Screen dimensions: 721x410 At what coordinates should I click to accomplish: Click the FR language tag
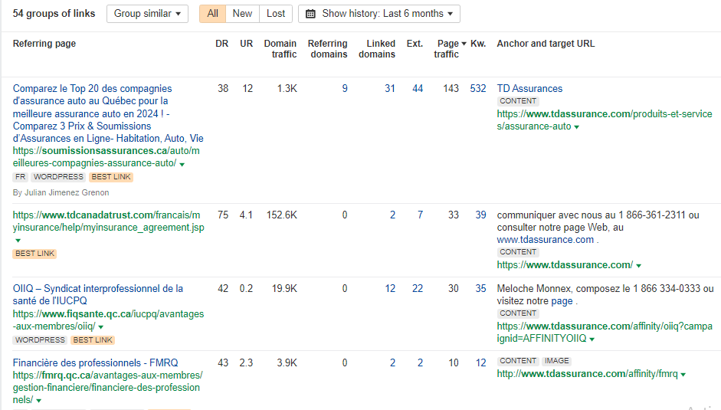pos(20,177)
